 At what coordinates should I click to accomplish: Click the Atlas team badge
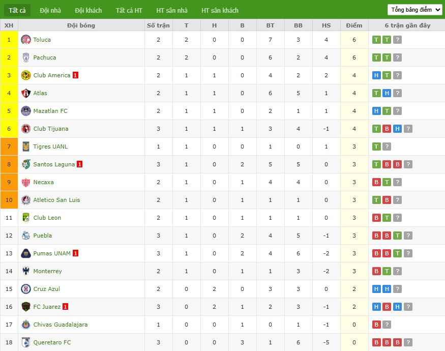pos(26,93)
